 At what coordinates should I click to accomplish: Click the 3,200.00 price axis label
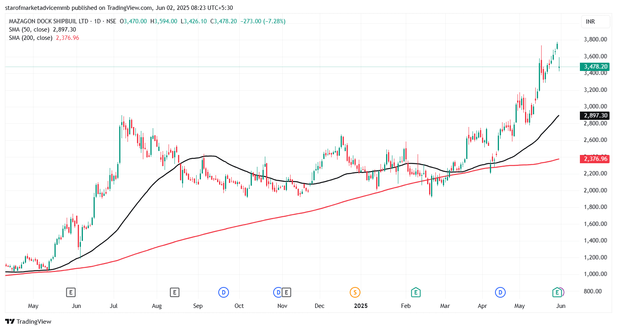(x=595, y=90)
